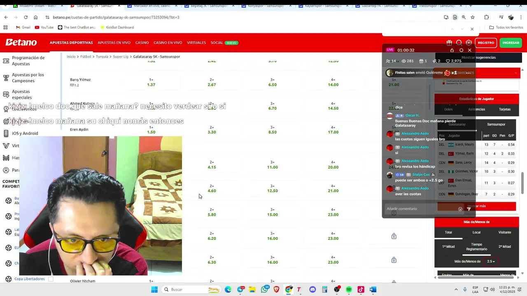Click the Programación de Apuestas sidebar icon
This screenshot has width=527, height=296.
[x=6, y=61]
